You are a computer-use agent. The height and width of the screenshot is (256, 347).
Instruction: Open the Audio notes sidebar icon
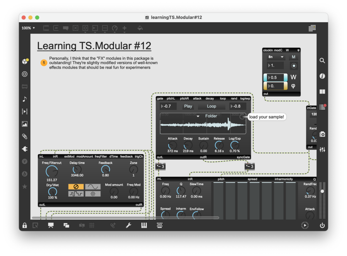pos(25,99)
